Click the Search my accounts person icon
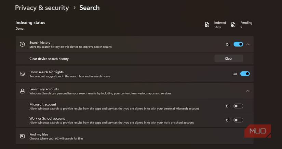 click(x=22, y=91)
